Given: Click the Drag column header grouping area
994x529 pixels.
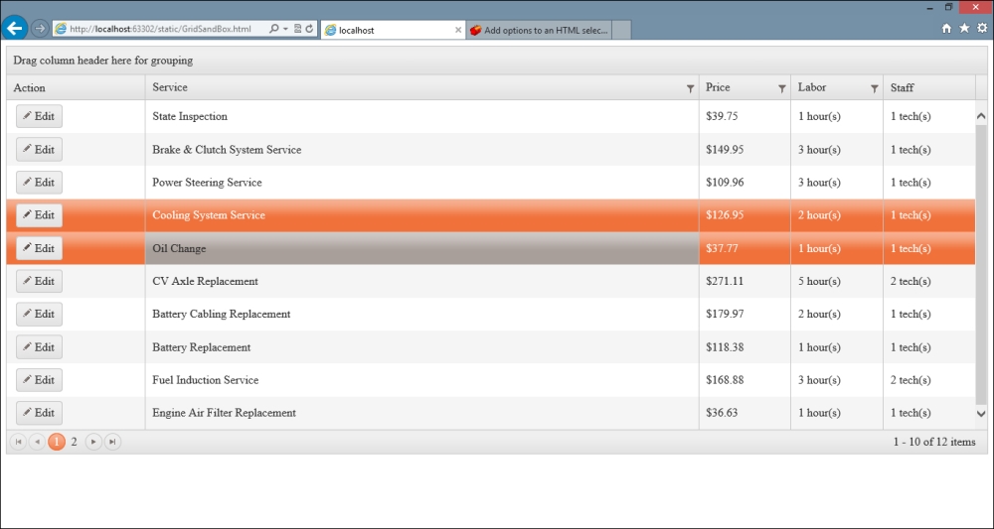Looking at the screenshot, I should click(x=497, y=61).
